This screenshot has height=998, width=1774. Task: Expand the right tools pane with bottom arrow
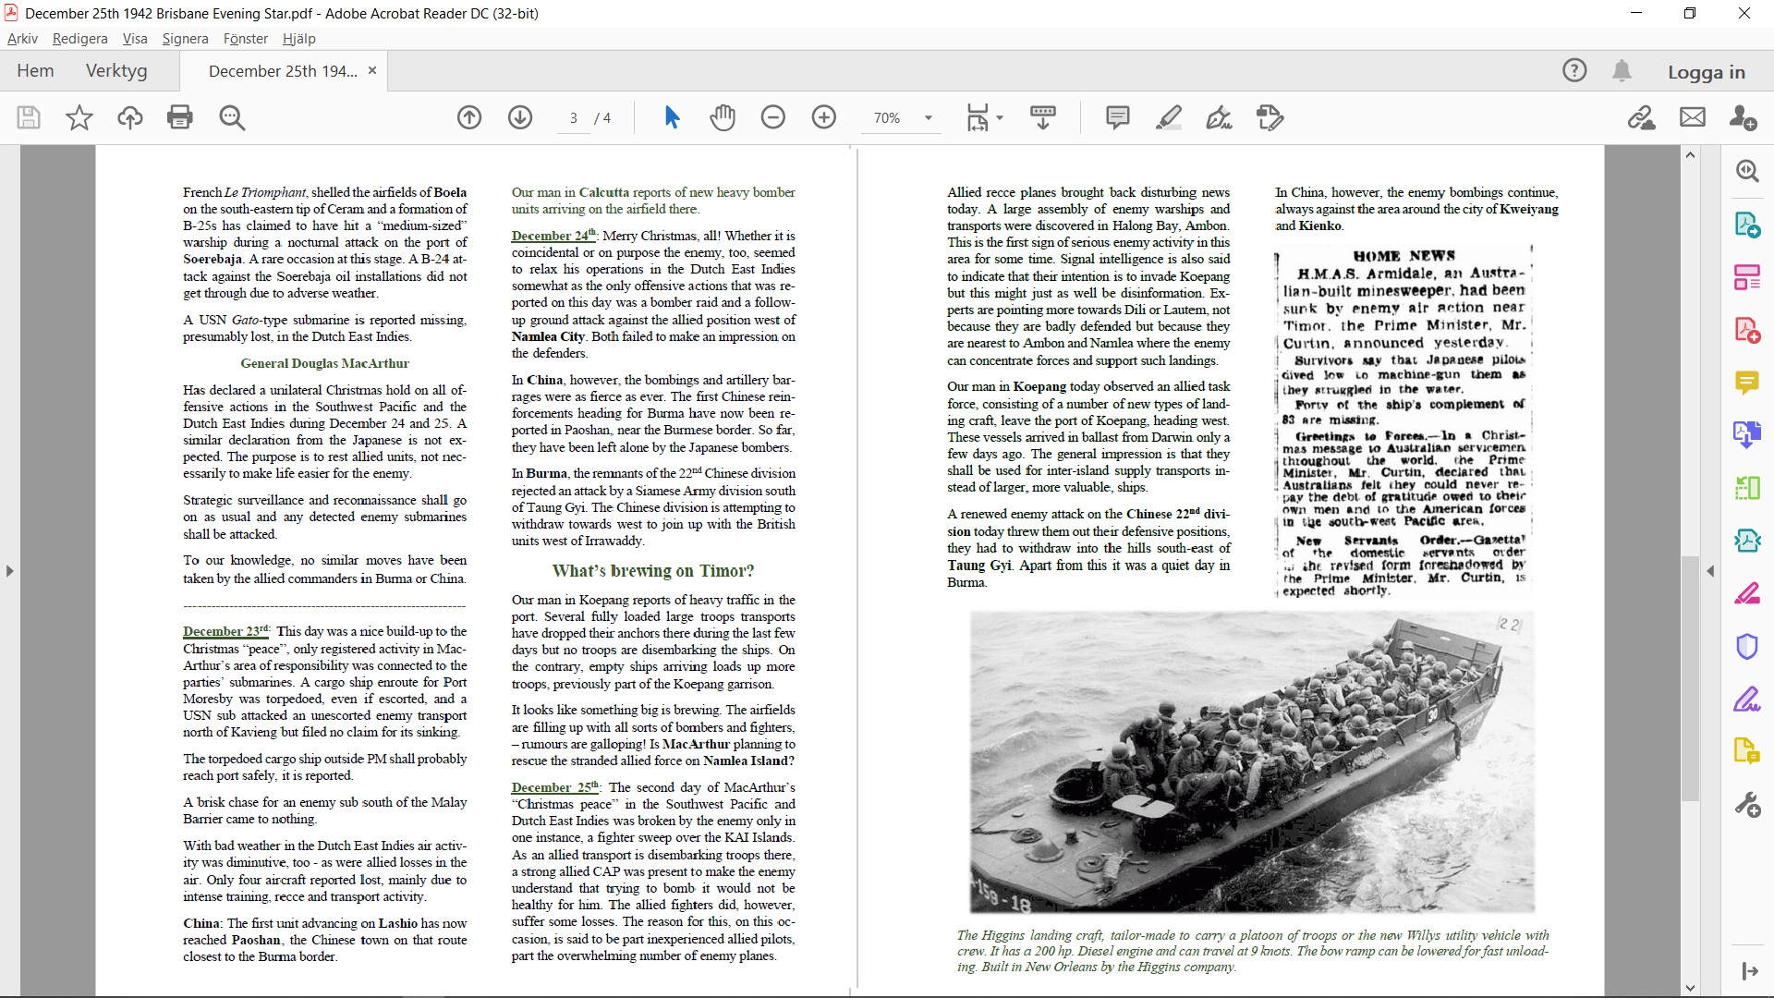[1749, 971]
